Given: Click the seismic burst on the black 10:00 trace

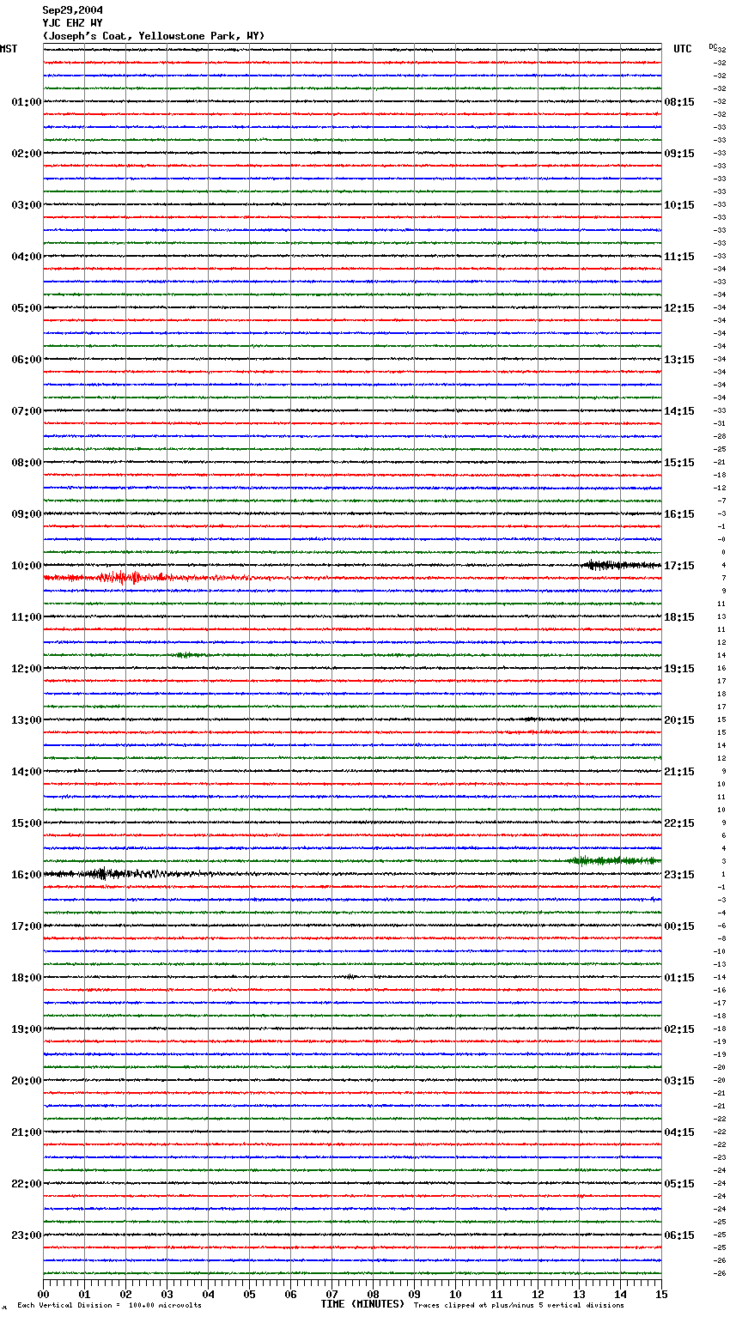Looking at the screenshot, I should [x=620, y=565].
